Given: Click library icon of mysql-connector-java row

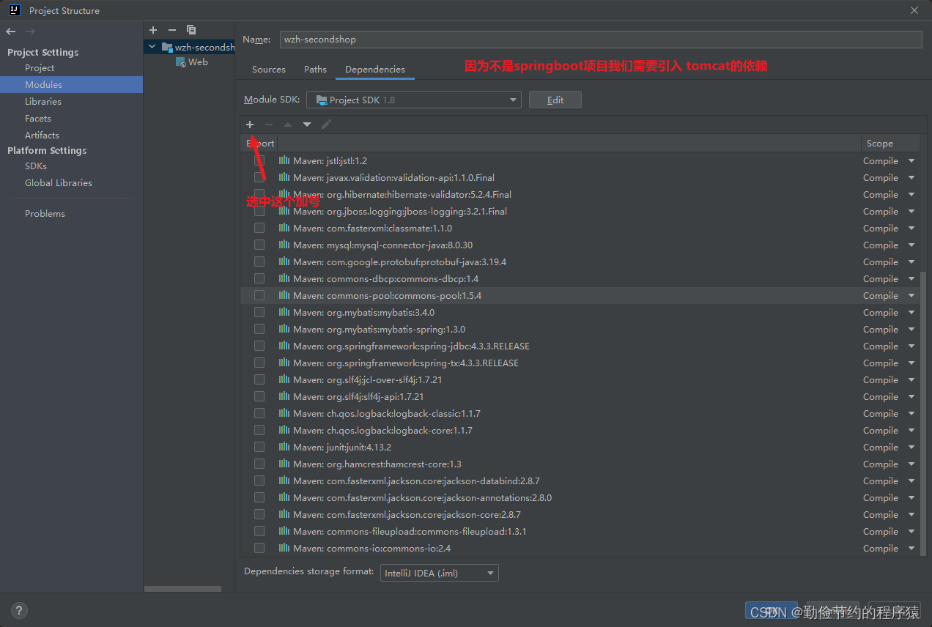Looking at the screenshot, I should tap(284, 245).
